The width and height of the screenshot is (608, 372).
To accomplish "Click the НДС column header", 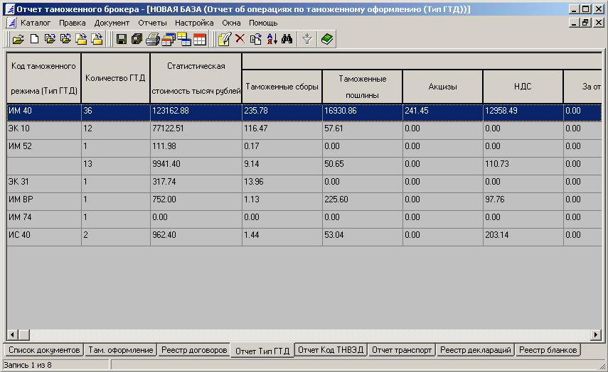I will point(523,87).
